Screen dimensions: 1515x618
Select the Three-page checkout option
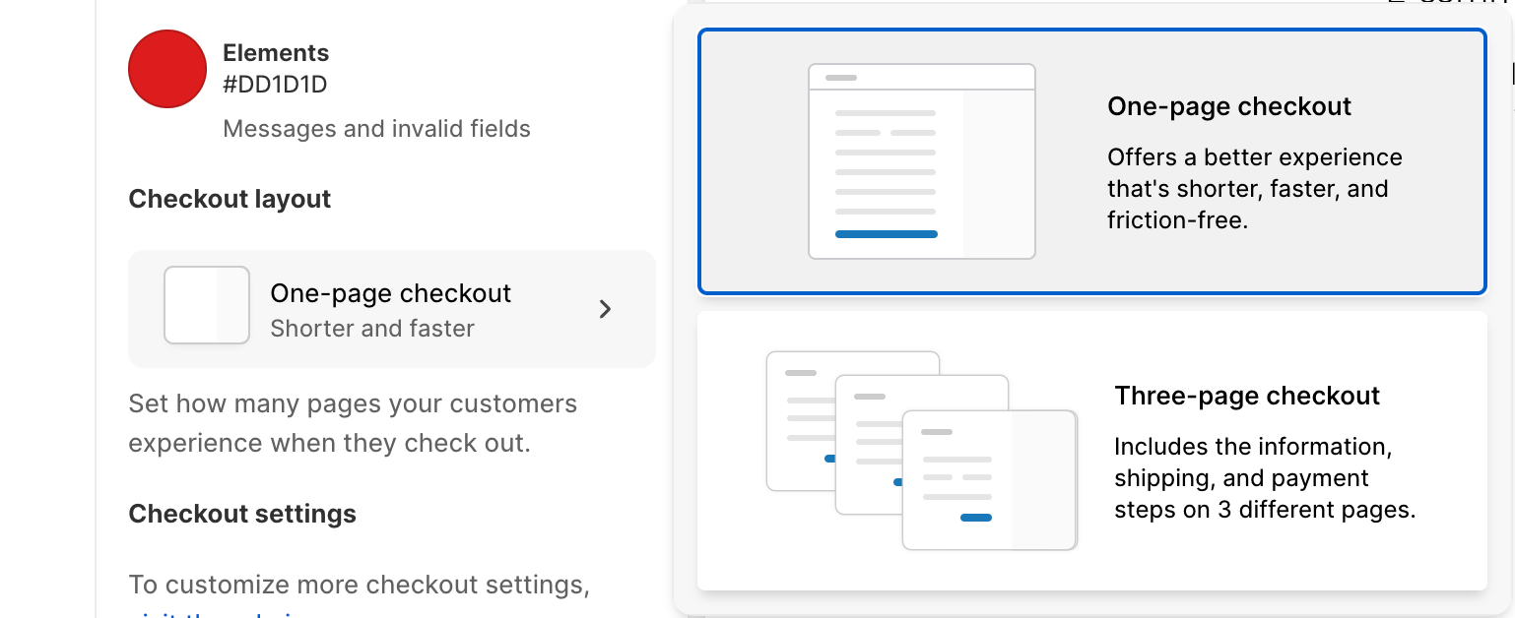click(1091, 451)
